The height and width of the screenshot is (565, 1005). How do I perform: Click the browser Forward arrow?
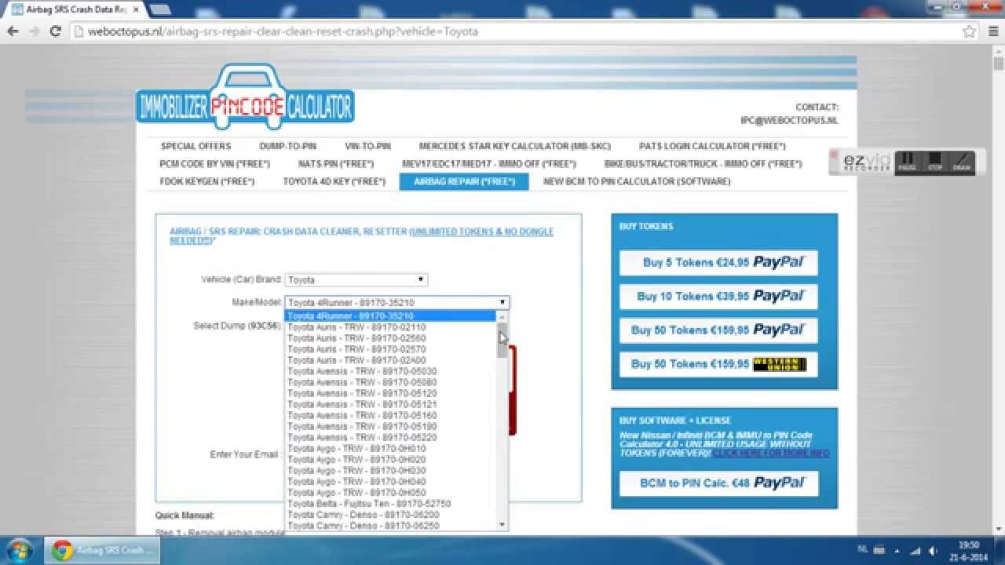point(34,31)
